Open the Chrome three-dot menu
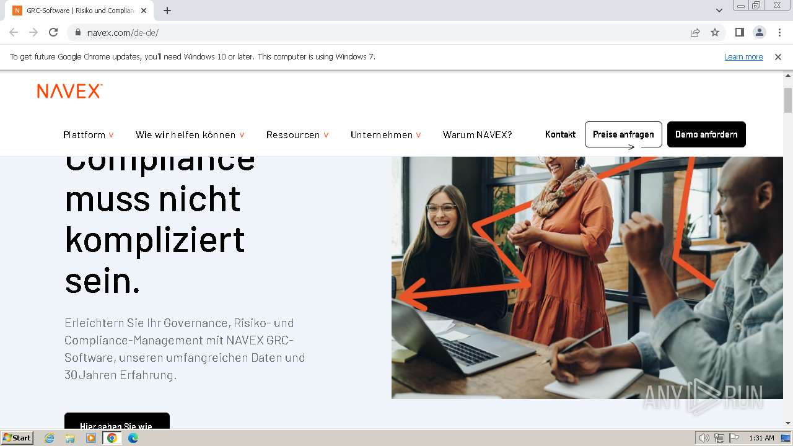 click(x=779, y=32)
